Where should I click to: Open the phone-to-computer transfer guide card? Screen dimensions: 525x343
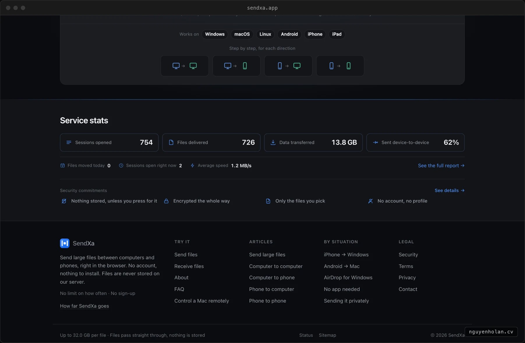(x=288, y=66)
